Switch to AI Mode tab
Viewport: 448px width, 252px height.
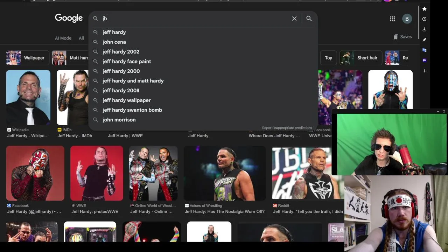tap(63, 38)
